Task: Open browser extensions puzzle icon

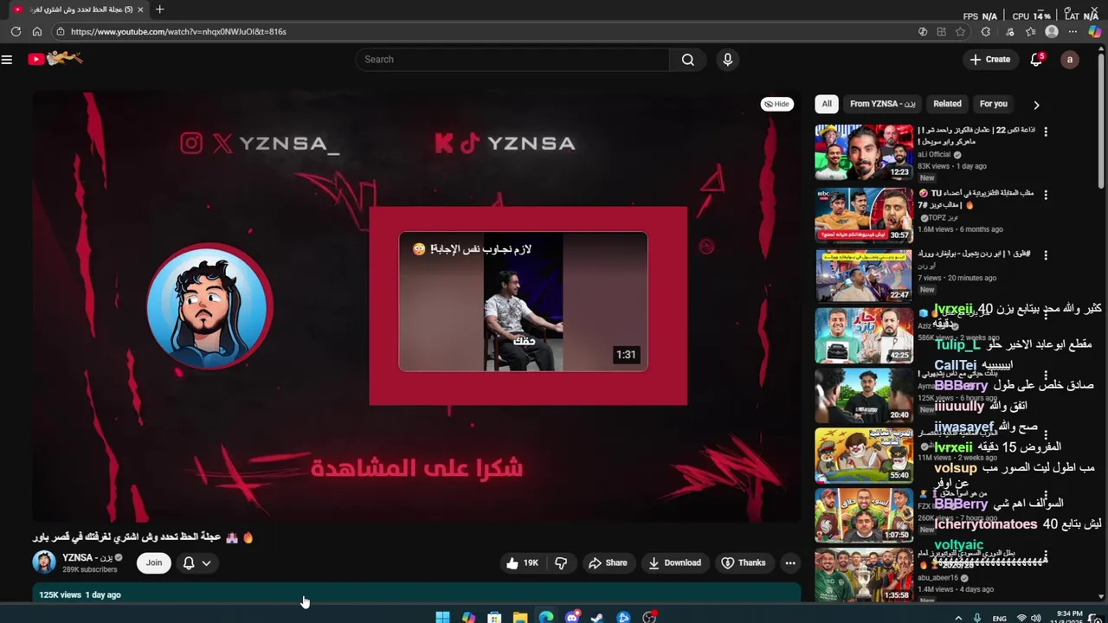Action: [985, 31]
